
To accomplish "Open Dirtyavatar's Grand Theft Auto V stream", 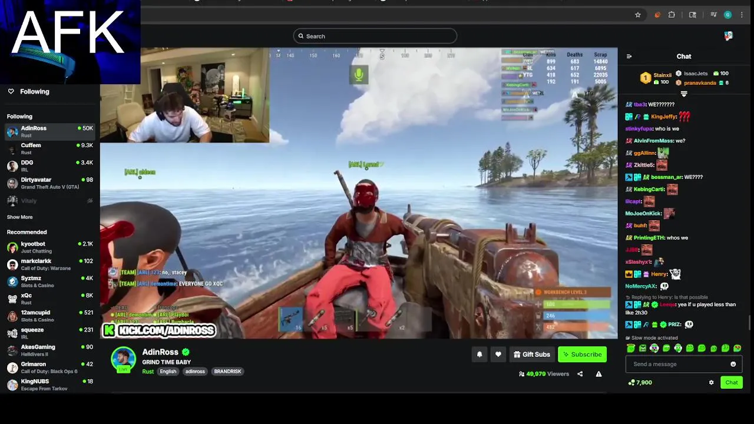I will click(49, 183).
